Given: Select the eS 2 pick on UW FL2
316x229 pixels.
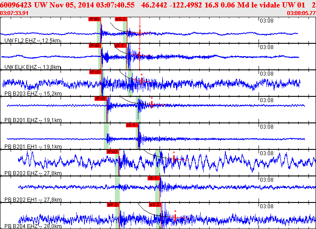Looking at the screenshot, I should [x=120, y=19].
